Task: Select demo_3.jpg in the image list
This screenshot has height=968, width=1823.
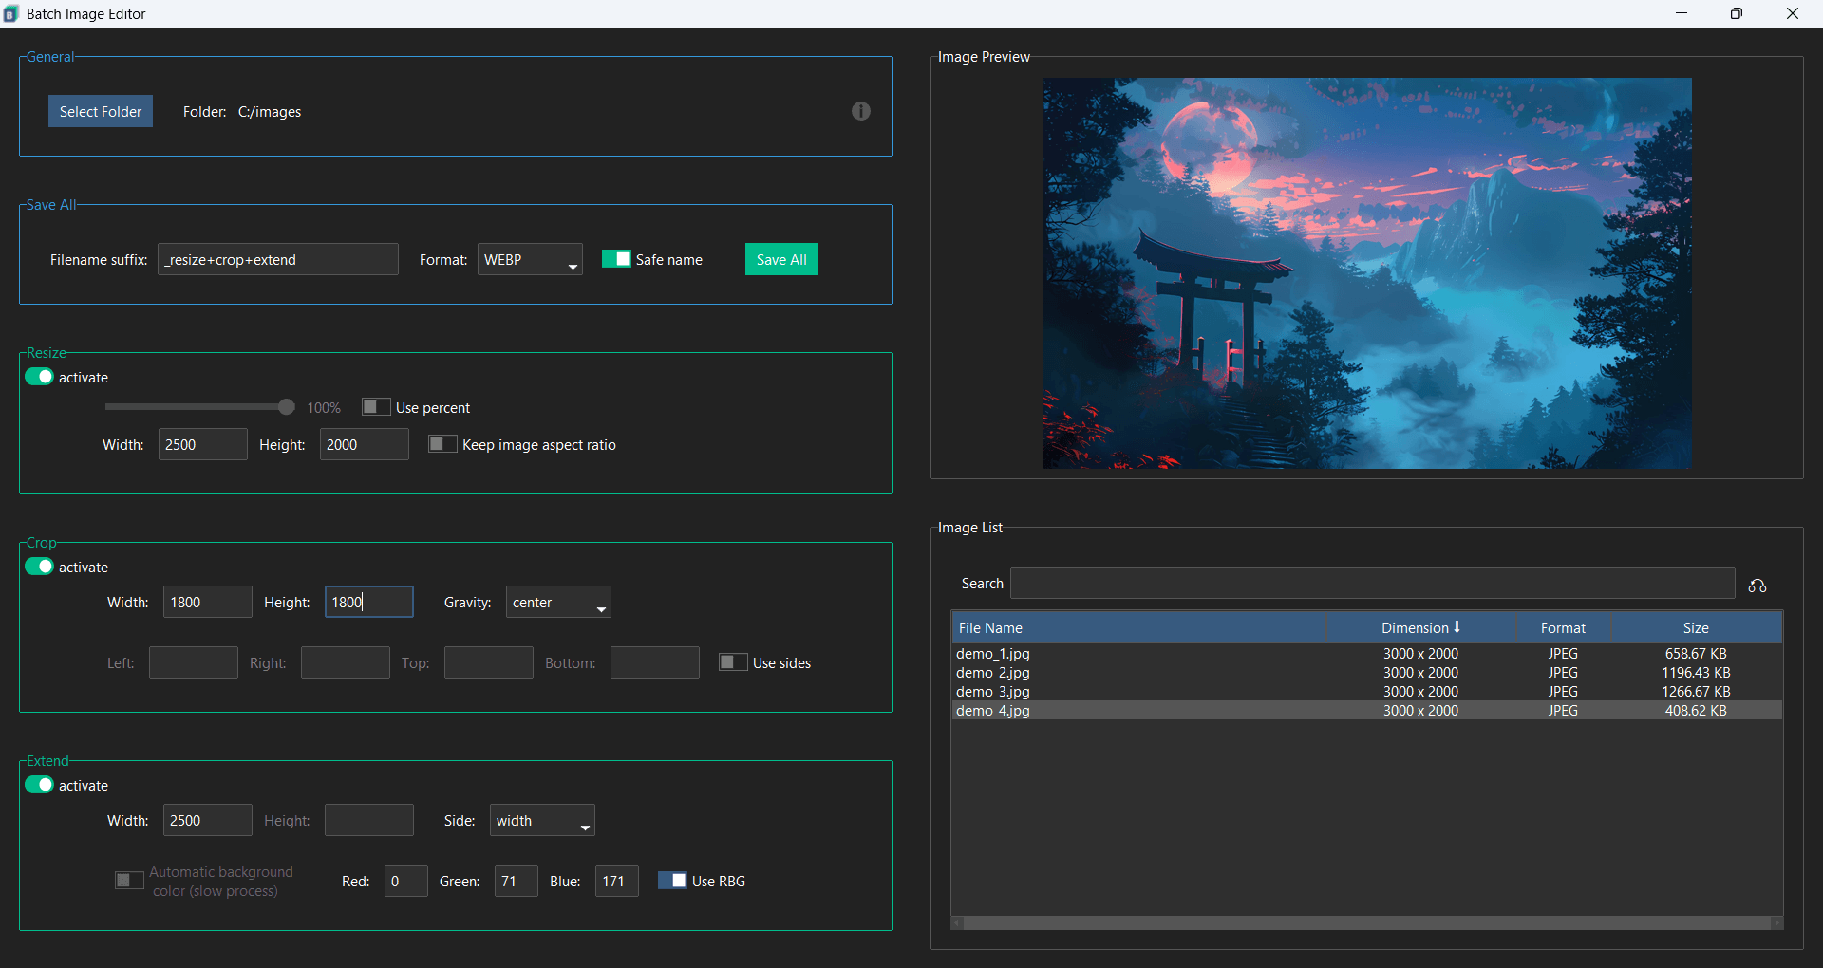Action: [1366, 691]
